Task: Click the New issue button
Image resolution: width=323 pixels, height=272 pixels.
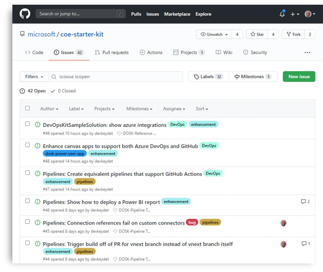Action: (299, 76)
